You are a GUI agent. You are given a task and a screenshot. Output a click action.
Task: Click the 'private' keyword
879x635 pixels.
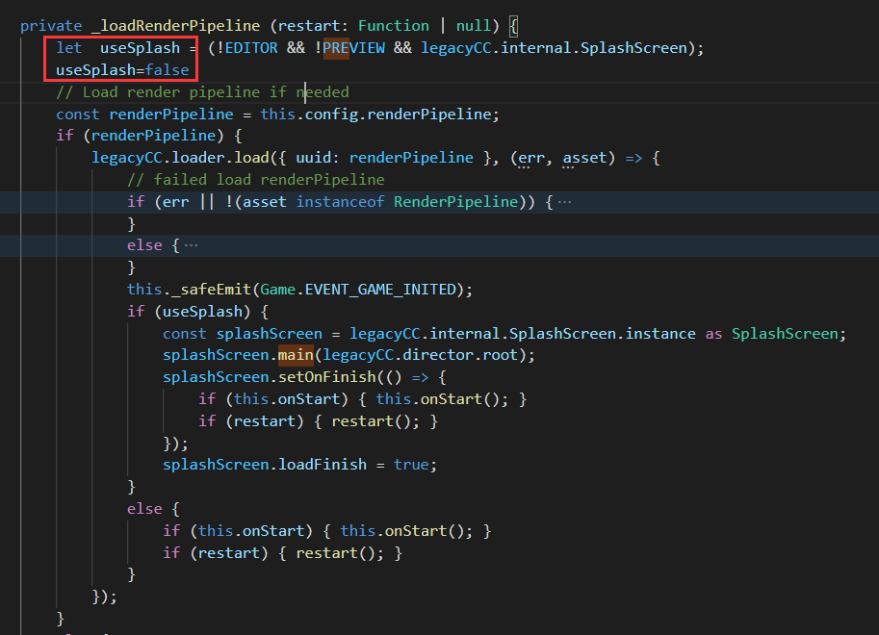pos(51,26)
